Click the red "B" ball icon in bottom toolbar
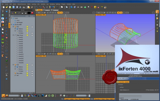160x101 pixels. pyautogui.click(x=7, y=96)
